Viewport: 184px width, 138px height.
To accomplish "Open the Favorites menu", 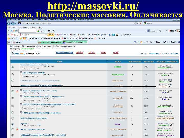I will (x=27, y=27).
